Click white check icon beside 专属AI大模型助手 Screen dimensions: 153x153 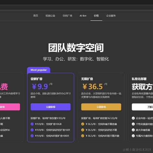[133, 136]
